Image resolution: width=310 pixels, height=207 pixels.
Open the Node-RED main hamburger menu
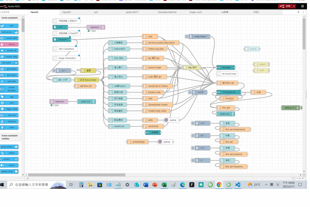pos(302,6)
